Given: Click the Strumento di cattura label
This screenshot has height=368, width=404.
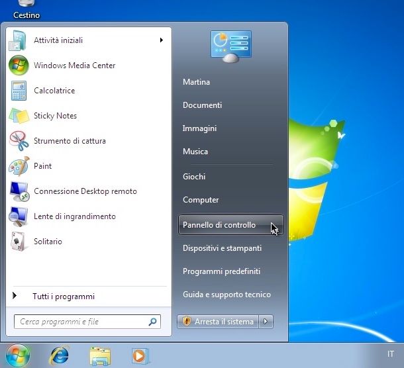Looking at the screenshot, I should (70, 141).
